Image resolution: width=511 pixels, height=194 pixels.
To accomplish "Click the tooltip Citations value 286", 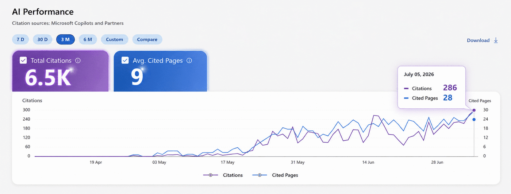I will 450,88.
